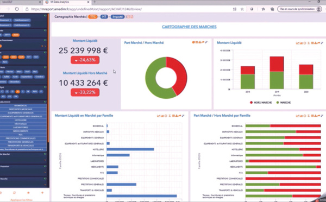Image resolution: width=326 pixels, height=202 pixels.
Task: Click edit pencil in Montant Liquidé en Marché par Famille panel
Action: 183,116
